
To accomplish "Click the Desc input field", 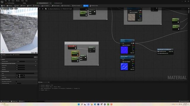I will tap(25, 73).
